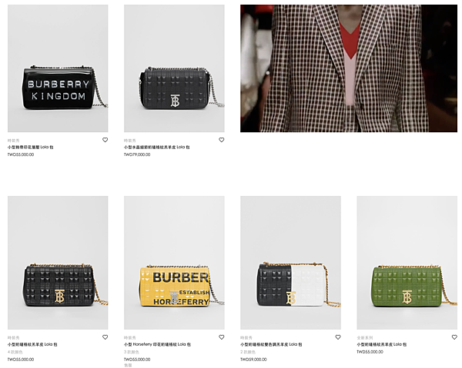Viewport: 462px width, 368px height.
Task: Click product title of the Burberry Kingdom bag
Action: click(x=30, y=147)
